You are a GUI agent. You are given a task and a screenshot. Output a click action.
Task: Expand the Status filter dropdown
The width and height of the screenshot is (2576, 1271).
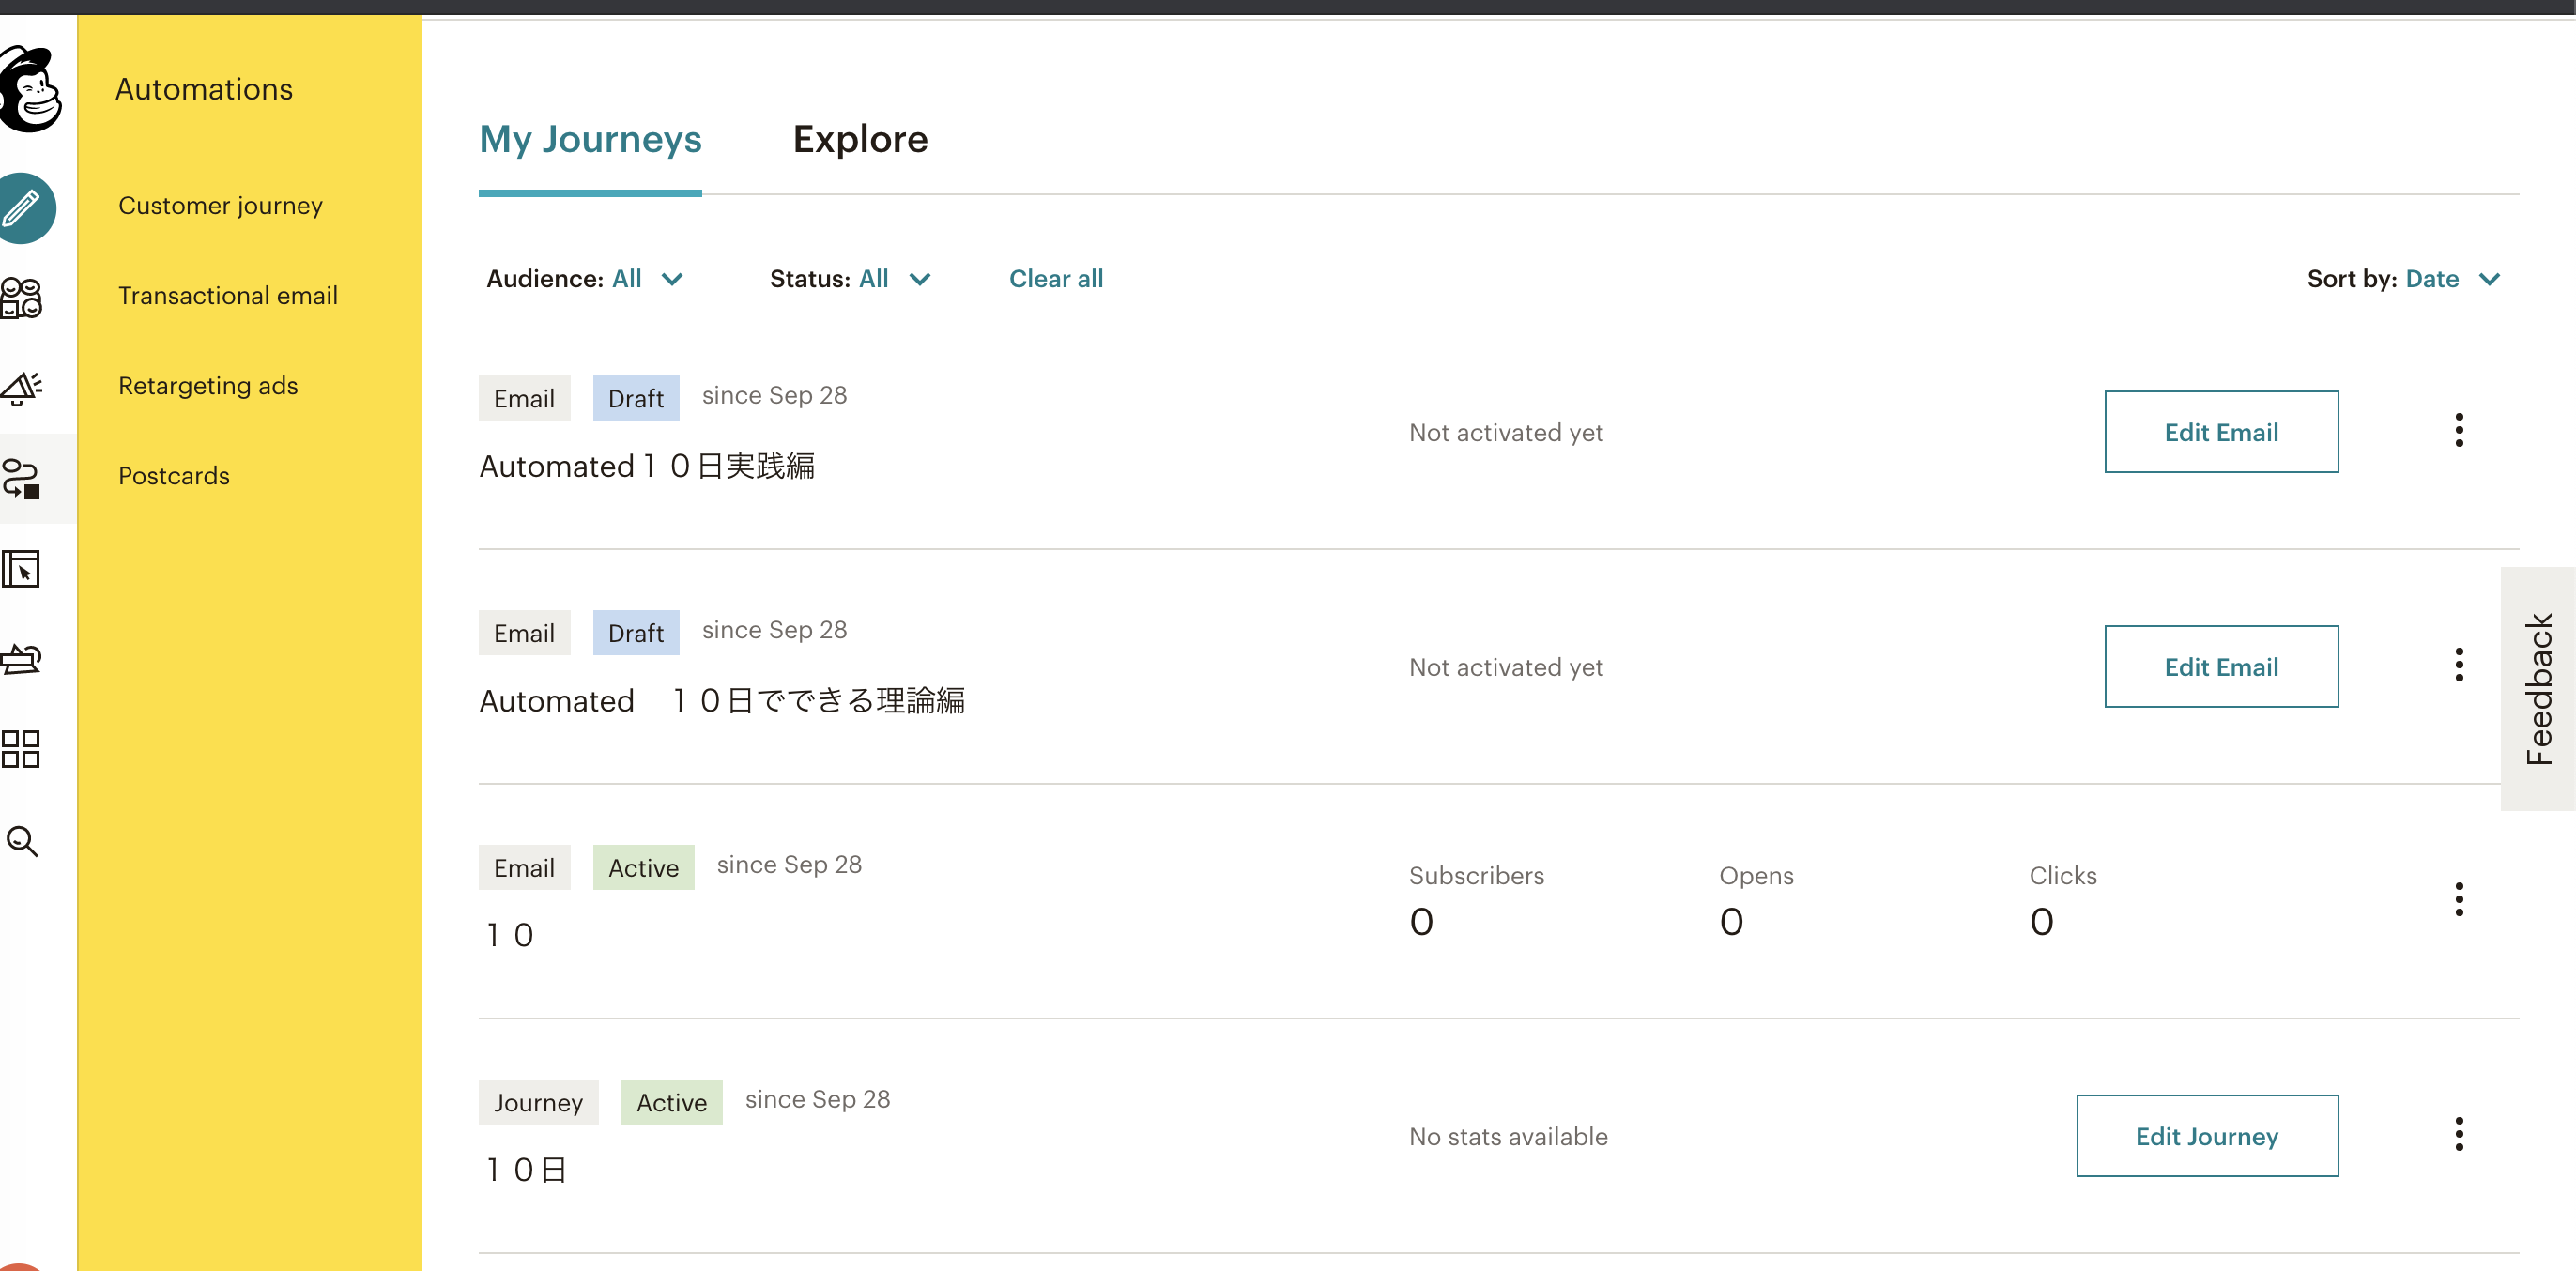851,279
